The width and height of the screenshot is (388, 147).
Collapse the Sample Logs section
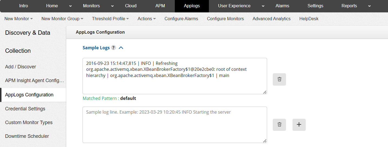[121, 48]
